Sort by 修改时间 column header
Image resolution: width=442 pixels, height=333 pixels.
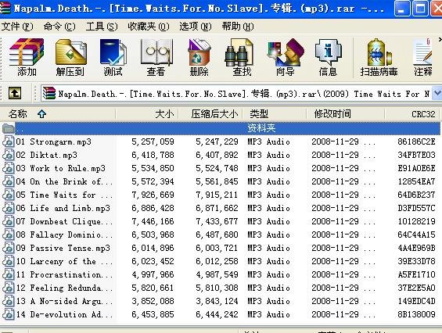pyautogui.click(x=346, y=114)
